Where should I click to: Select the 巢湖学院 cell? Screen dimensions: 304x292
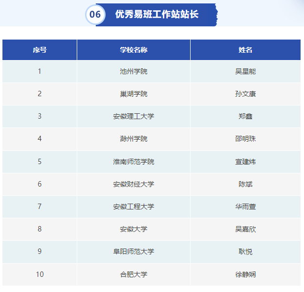[x=133, y=94]
